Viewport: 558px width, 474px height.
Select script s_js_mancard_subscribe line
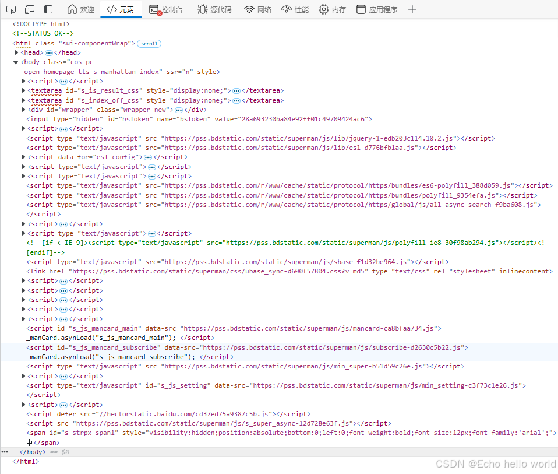[x=248, y=352]
